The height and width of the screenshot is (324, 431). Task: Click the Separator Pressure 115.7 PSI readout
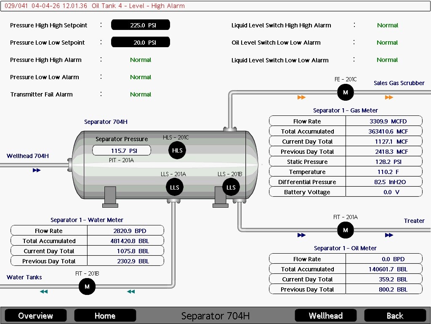click(x=122, y=150)
